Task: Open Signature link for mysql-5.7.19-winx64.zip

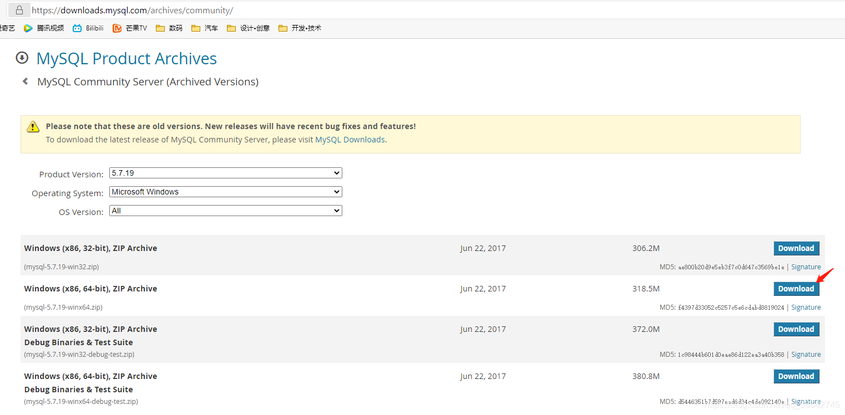Action: pyautogui.click(x=806, y=308)
